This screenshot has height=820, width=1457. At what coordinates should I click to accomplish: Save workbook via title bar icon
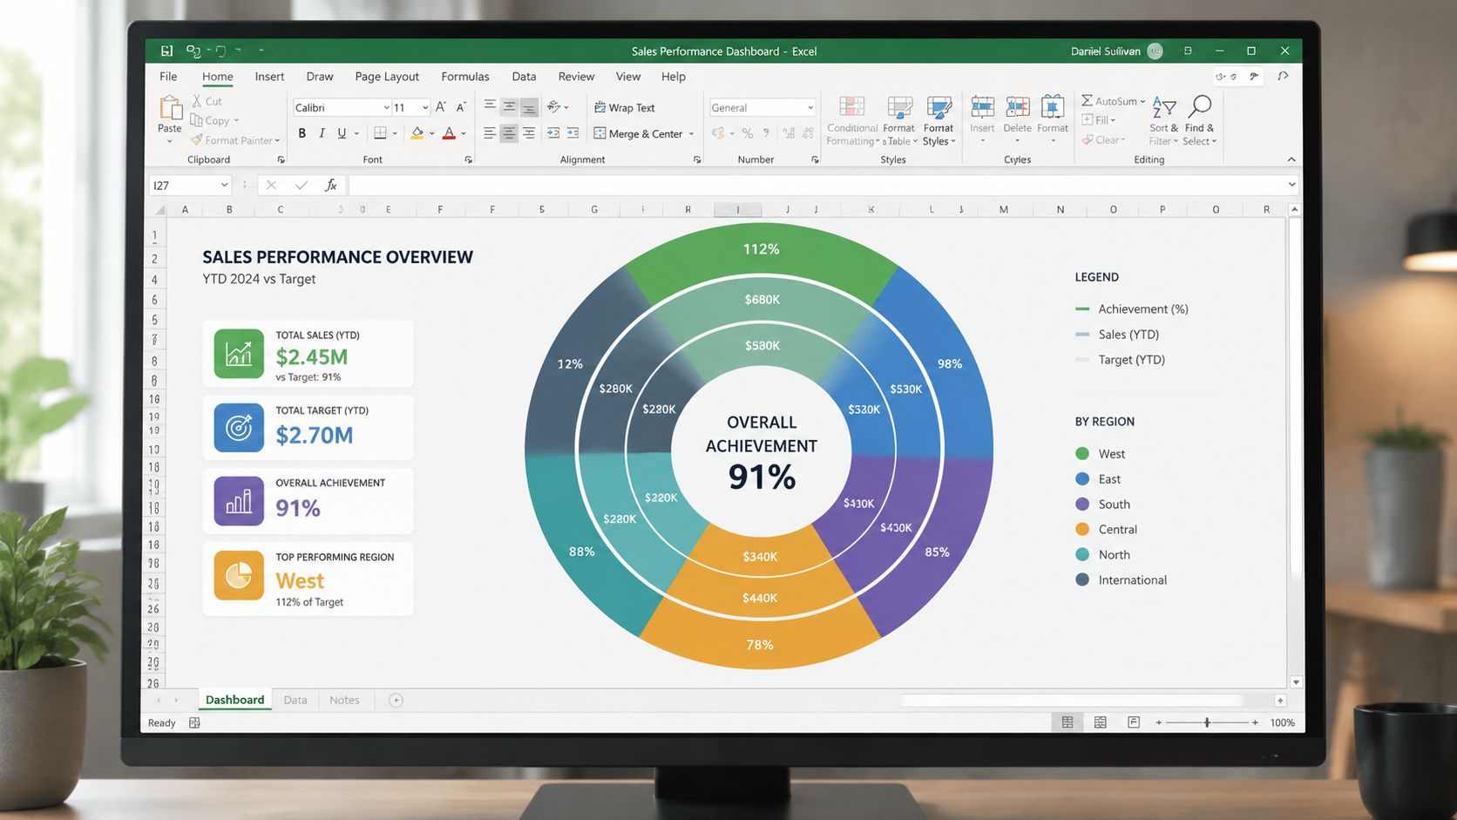(x=166, y=51)
